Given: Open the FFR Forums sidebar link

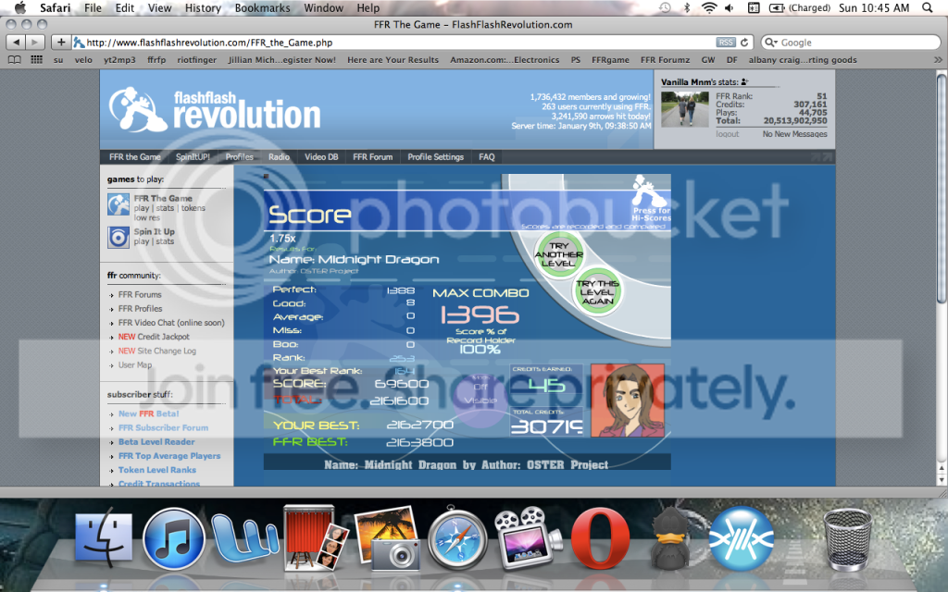Looking at the screenshot, I should tap(140, 295).
